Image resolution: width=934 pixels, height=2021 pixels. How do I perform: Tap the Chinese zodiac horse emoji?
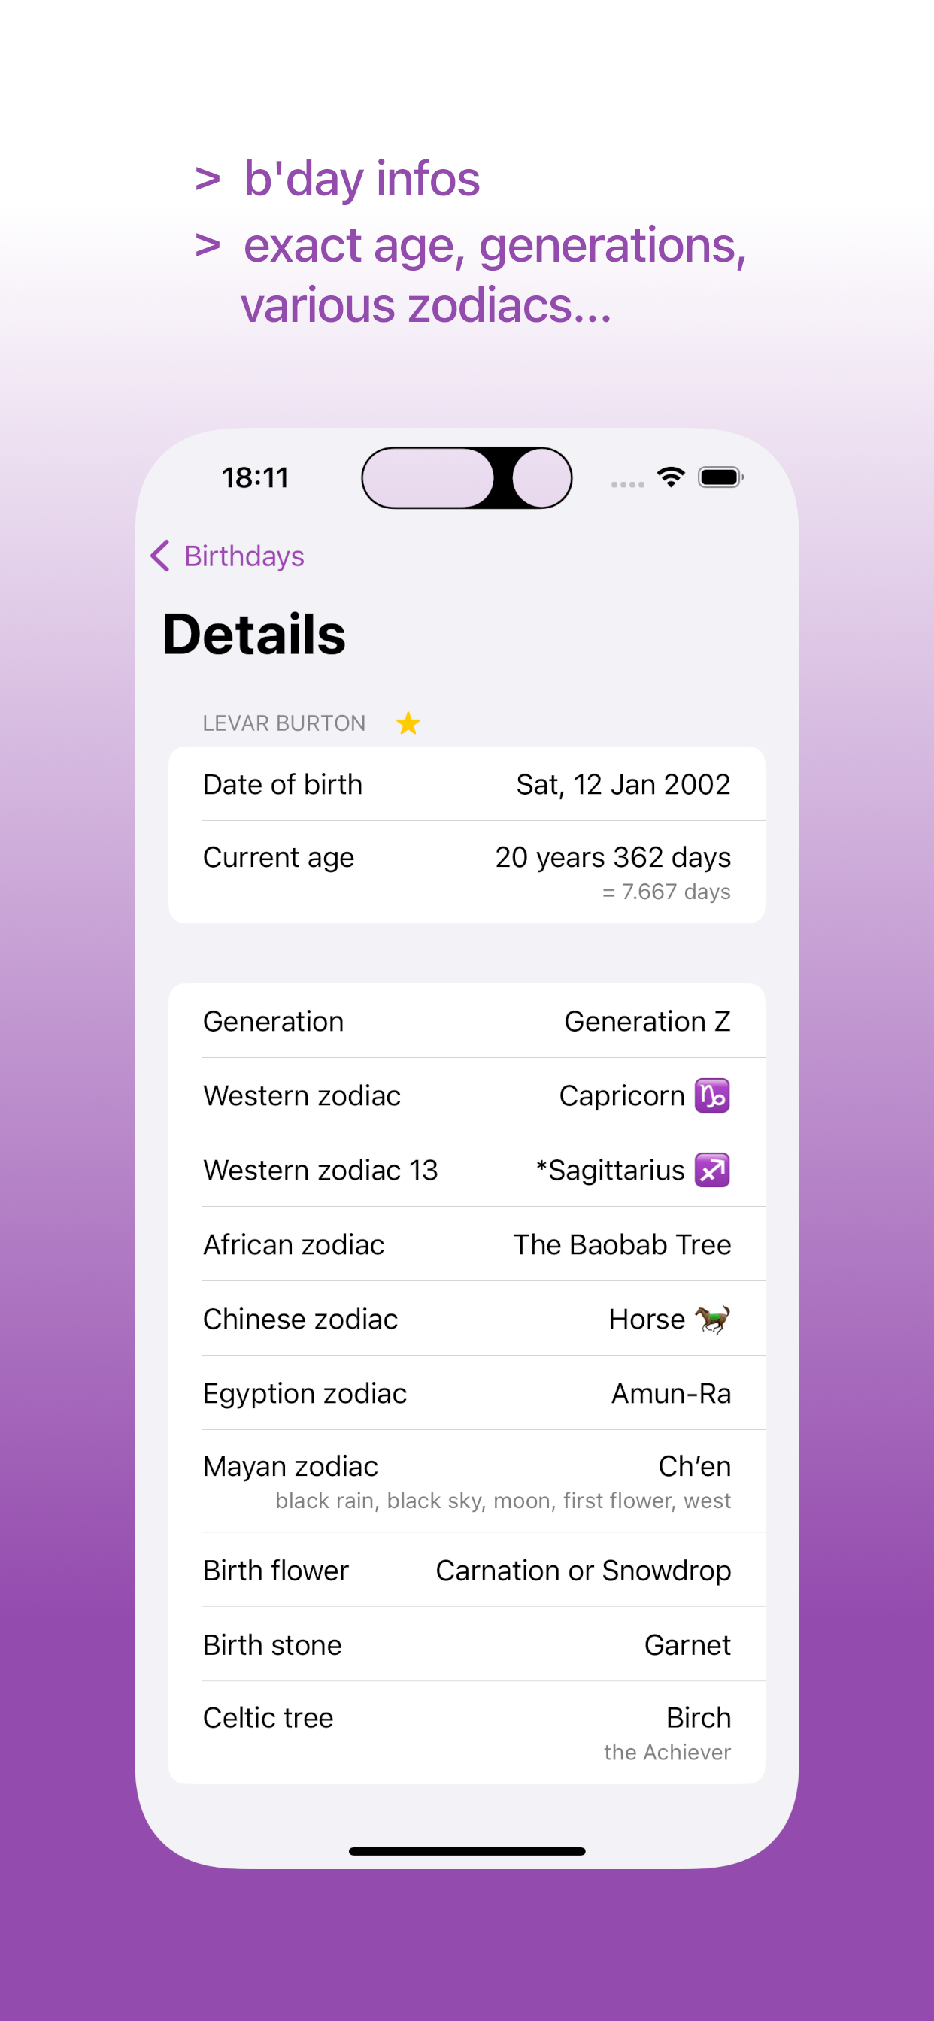pos(713,1319)
